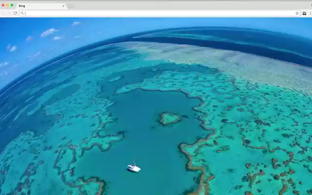
Task: Close the browser window with the red button
Action: pyautogui.click(x=3, y=5)
